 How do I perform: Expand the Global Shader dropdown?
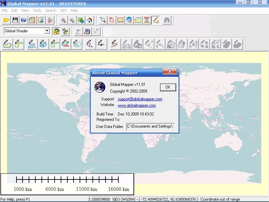47,31
